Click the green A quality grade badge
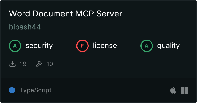 click(147, 46)
